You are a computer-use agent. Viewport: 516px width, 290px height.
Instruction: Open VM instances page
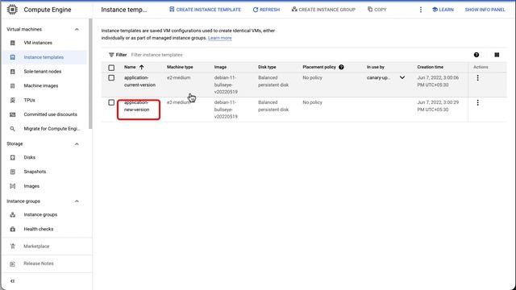38,43
